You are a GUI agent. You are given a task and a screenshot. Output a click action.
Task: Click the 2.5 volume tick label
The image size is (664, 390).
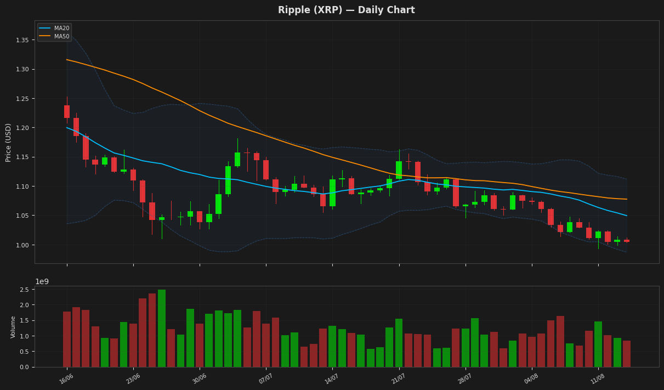tap(25, 290)
